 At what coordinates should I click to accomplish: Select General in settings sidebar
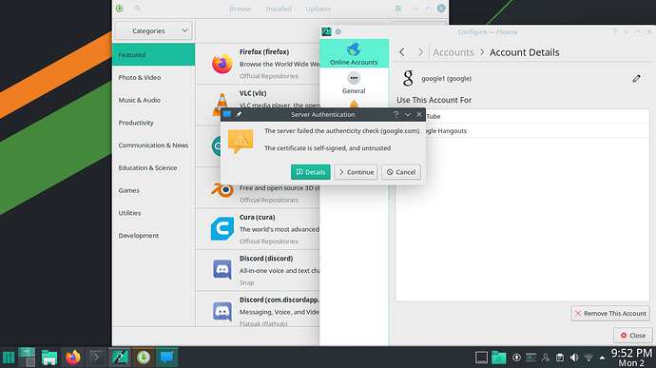354,84
